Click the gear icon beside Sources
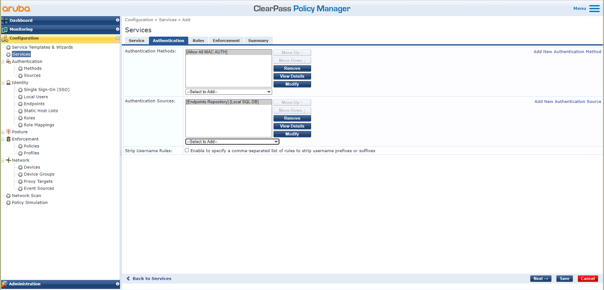Image resolution: width=604 pixels, height=290 pixels. 20,75
